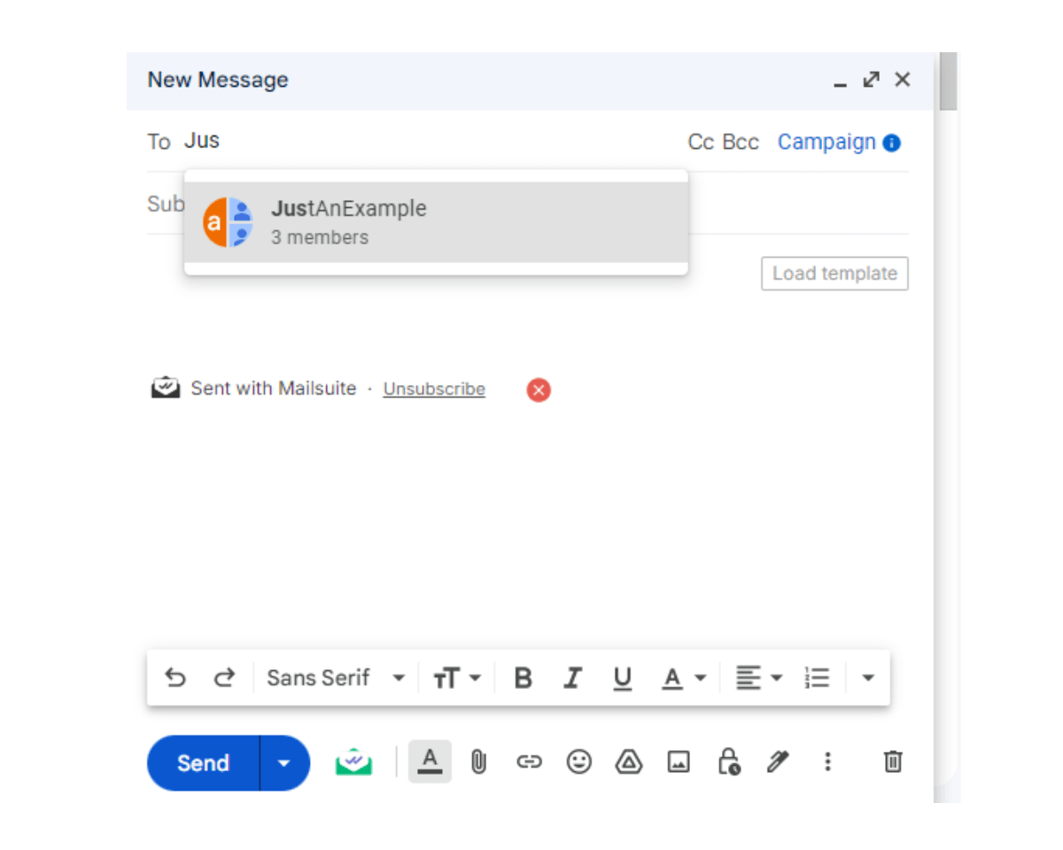
Task: Open the text color picker
Action: [x=684, y=678]
